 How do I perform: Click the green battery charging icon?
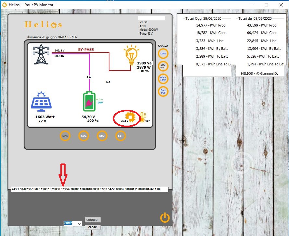point(89,102)
